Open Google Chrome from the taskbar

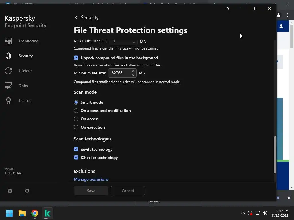pos(35,213)
